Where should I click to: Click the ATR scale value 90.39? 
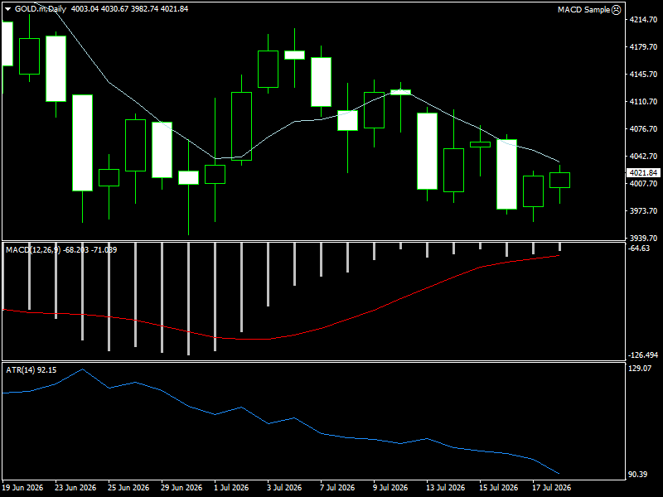[637, 475]
